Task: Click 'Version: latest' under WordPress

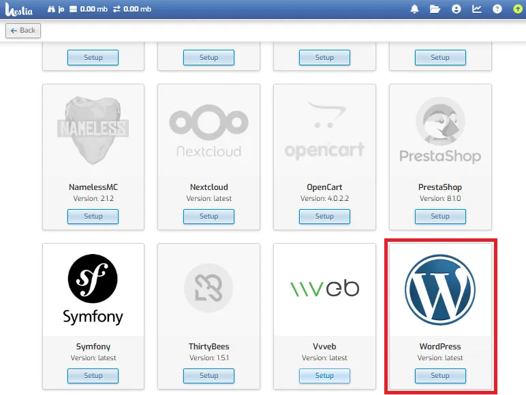Action: pos(440,358)
